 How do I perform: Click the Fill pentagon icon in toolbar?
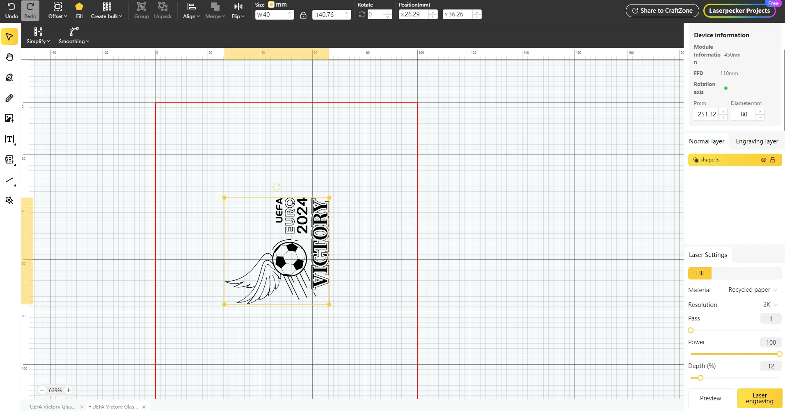(x=79, y=7)
